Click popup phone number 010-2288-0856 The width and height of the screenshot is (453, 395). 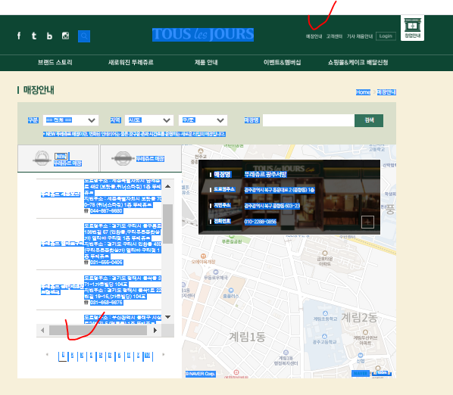point(261,222)
